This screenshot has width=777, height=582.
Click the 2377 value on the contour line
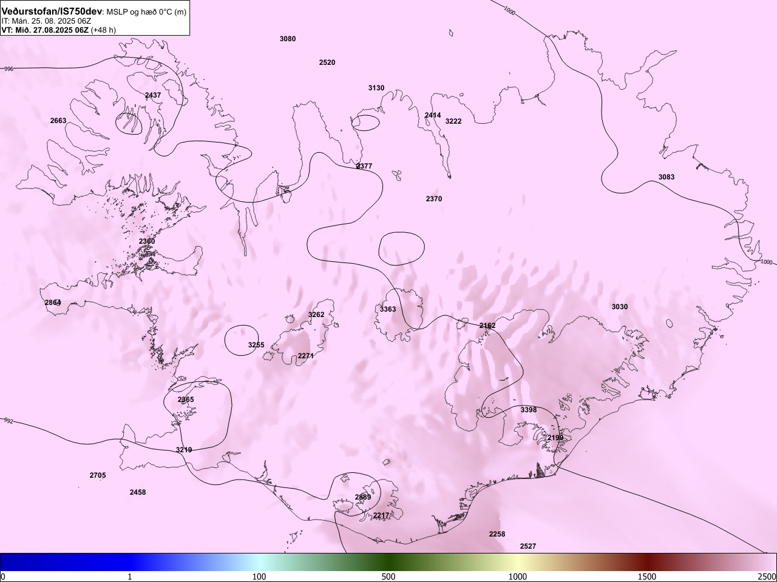(364, 166)
